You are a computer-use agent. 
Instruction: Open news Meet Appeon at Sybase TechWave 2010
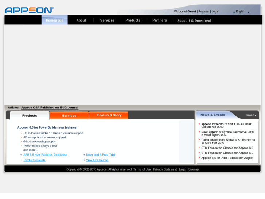tap(227, 133)
